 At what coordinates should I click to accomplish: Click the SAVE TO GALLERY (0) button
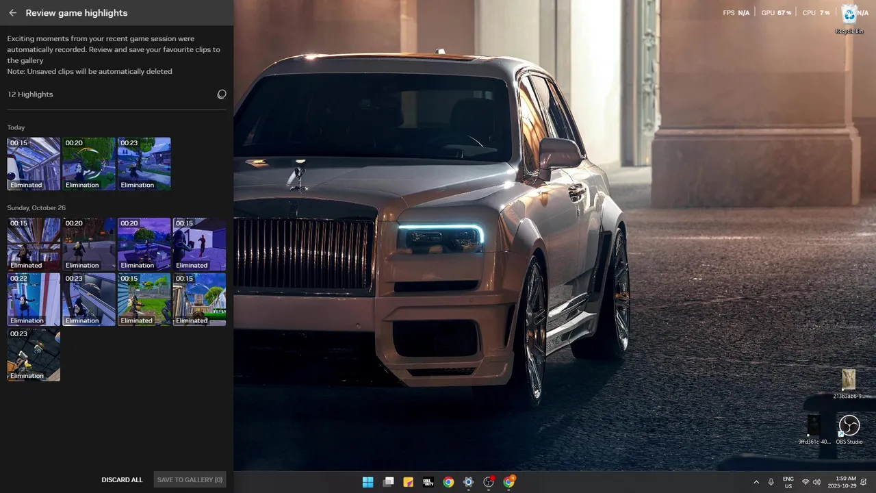(x=190, y=480)
